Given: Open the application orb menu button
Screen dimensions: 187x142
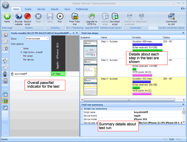Looking at the screenshot, I should [x=5, y=5].
